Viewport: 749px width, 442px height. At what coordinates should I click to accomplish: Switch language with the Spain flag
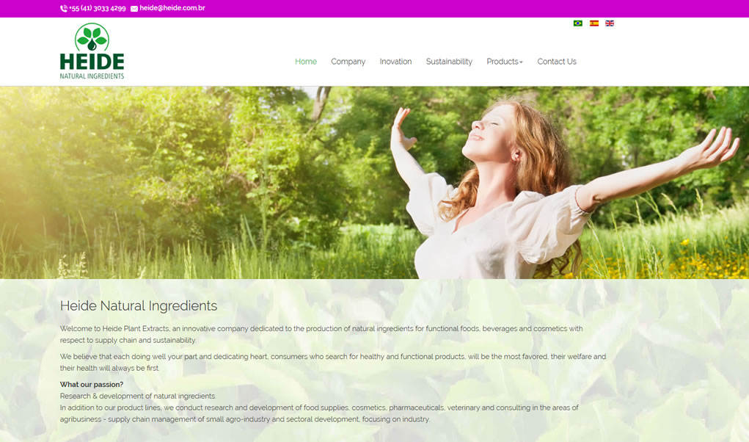pos(593,23)
